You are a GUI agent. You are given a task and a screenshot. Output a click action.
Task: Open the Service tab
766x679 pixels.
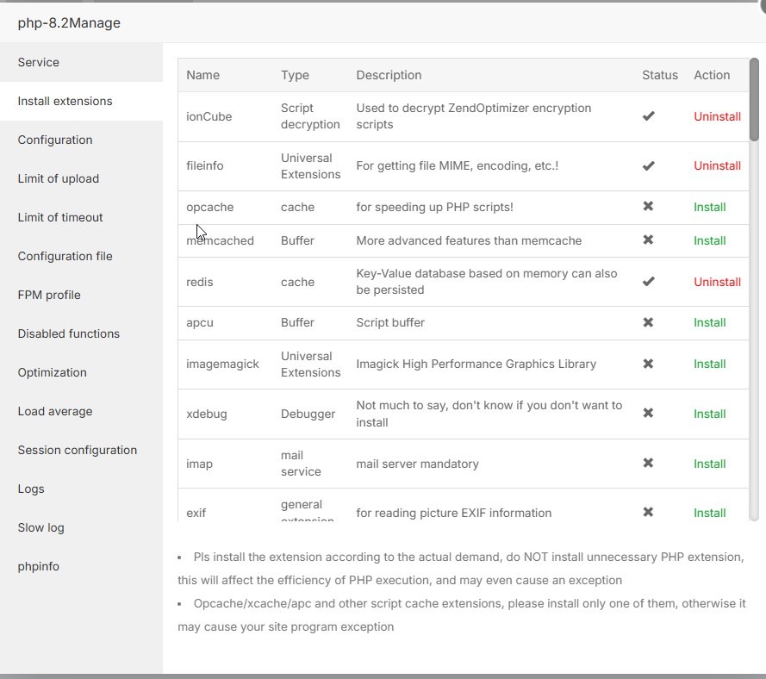[x=39, y=62]
